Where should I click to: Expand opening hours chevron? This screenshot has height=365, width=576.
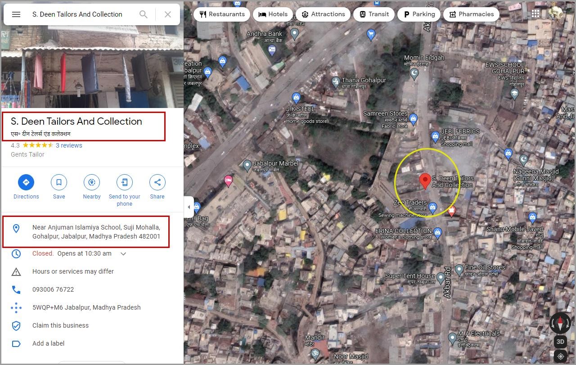pos(123,254)
